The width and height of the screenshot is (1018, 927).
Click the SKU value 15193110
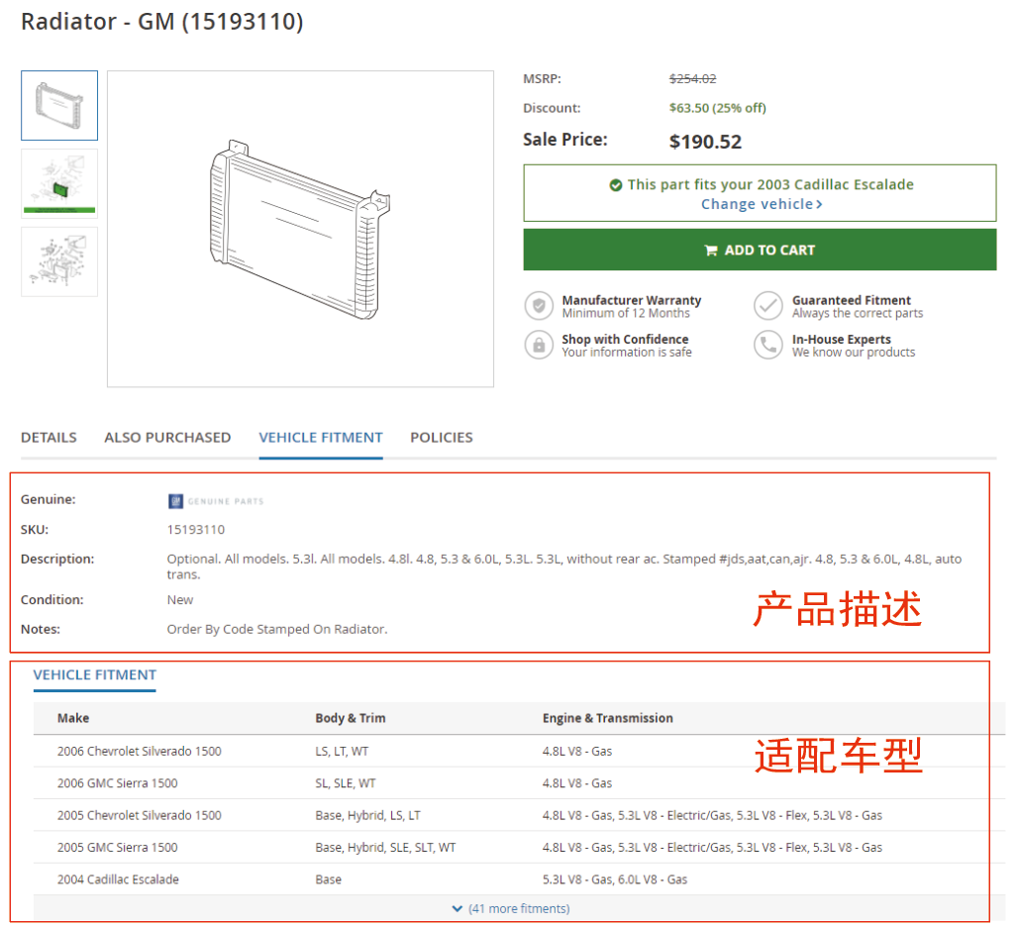(196, 530)
